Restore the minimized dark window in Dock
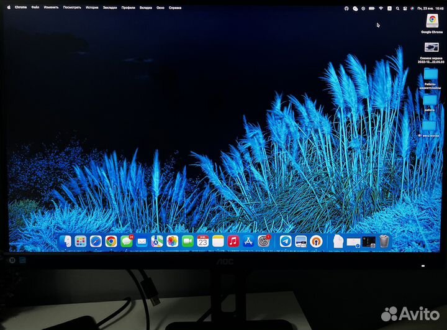The image size is (447, 330). point(369,242)
